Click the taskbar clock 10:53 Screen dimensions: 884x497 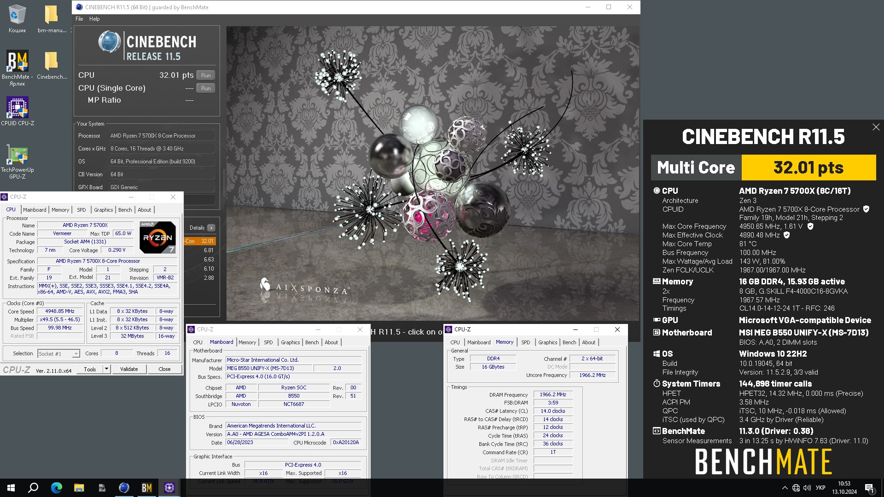point(844,484)
